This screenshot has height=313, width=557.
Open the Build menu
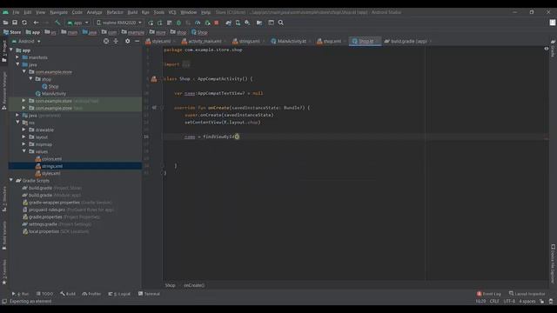click(132, 12)
